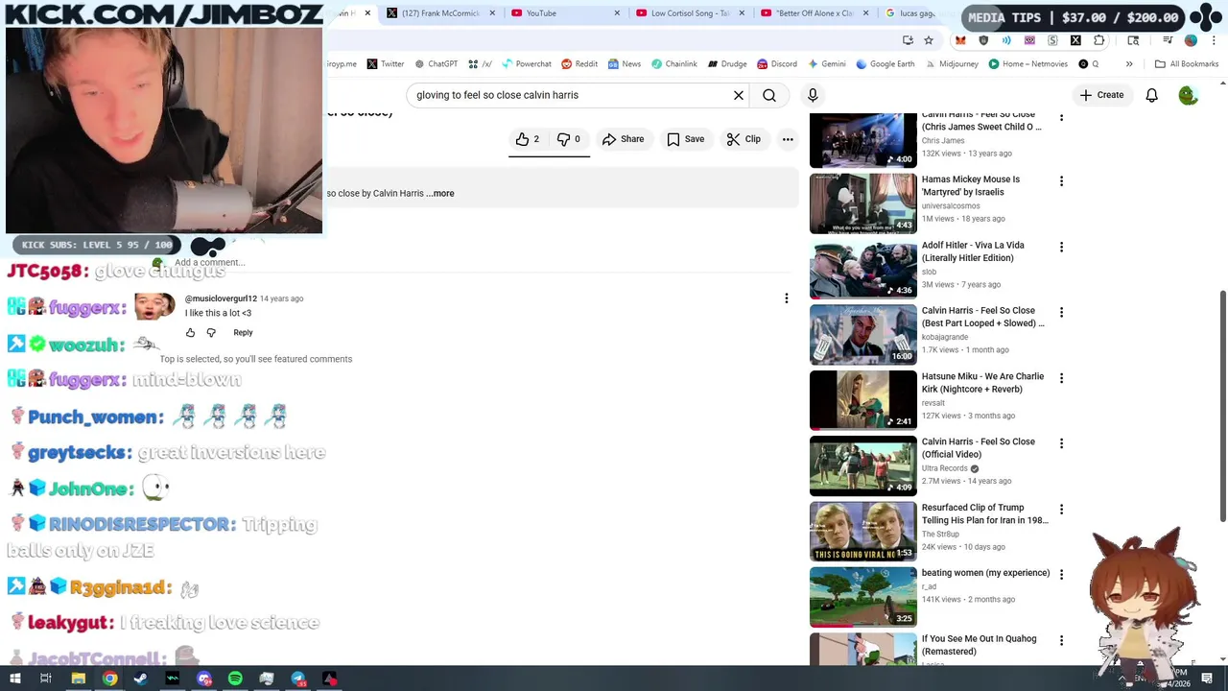Open Telegram from the taskbar
1228x691 pixels.
(x=298, y=679)
